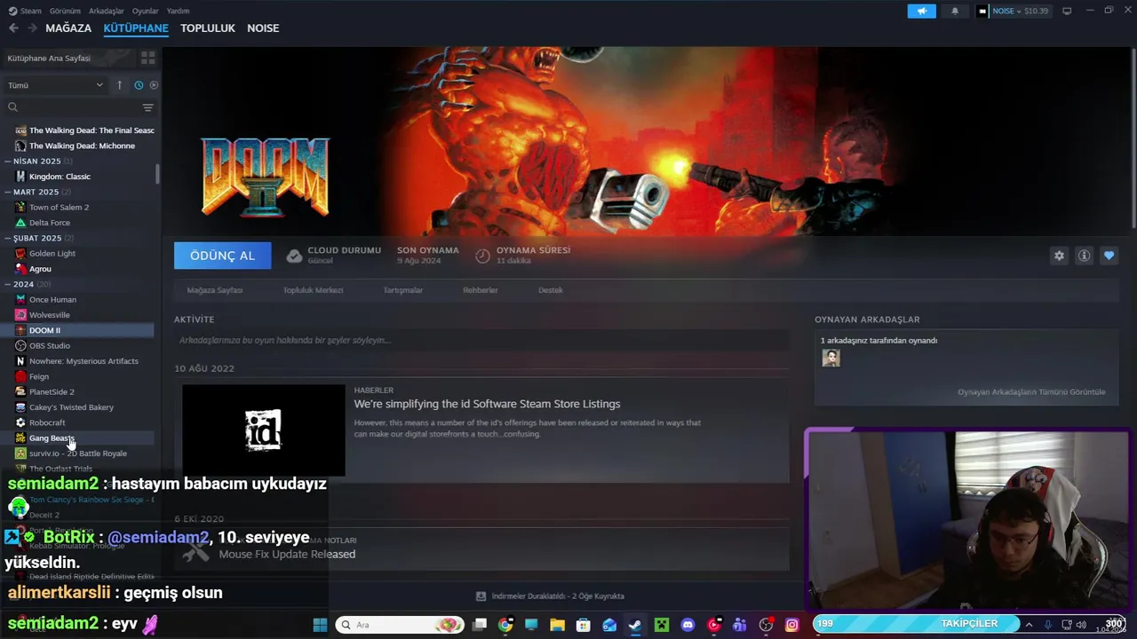
Task: Click the Robocraft game icon
Action: (20, 423)
